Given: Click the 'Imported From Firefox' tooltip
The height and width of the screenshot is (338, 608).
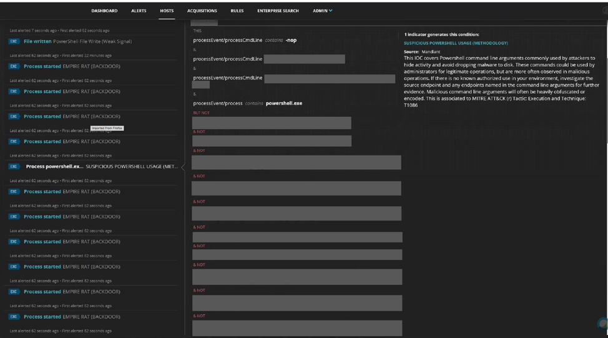Looking at the screenshot, I should (107, 128).
